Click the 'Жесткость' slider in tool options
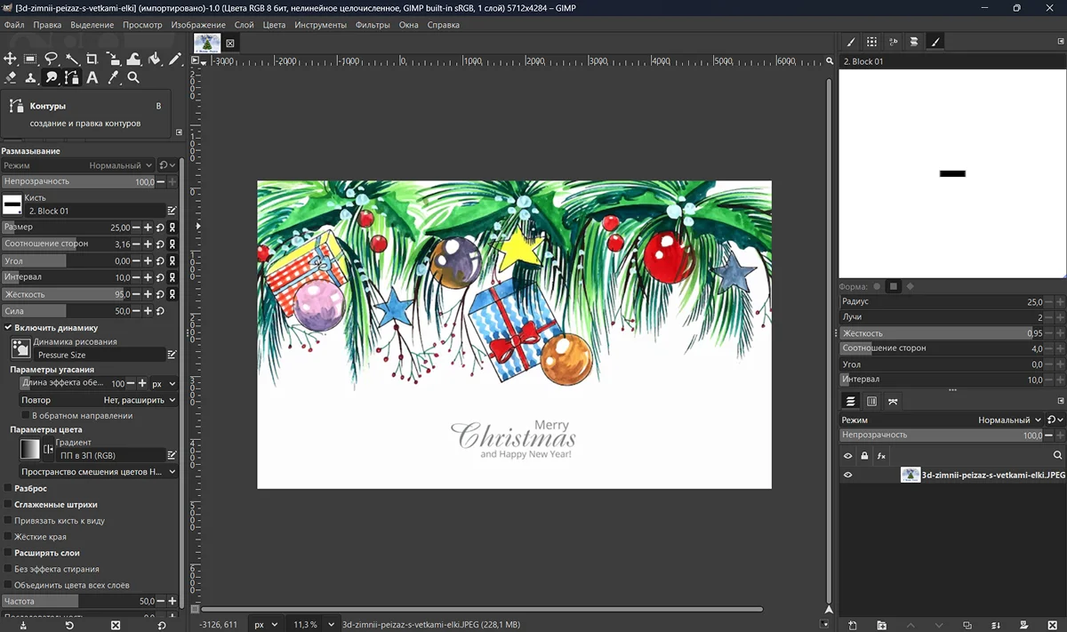1067x632 pixels. pos(67,294)
